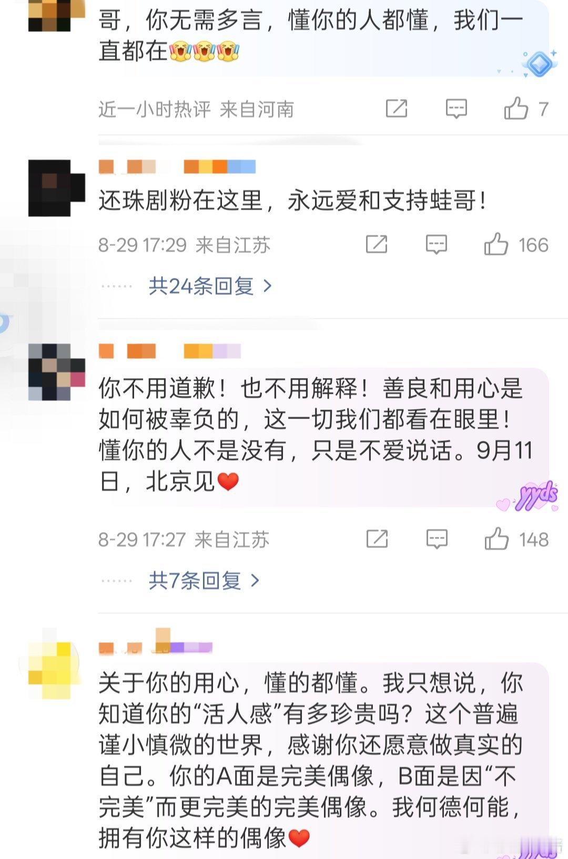Tap the blue diamond badge decoration
The height and width of the screenshot is (859, 568).
pos(540,64)
